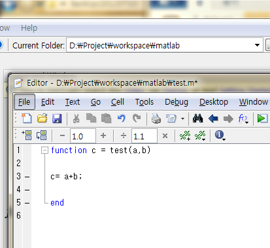This screenshot has height=248, width=270.
Task: Open the Go menu in Editor
Action: coord(95,102)
